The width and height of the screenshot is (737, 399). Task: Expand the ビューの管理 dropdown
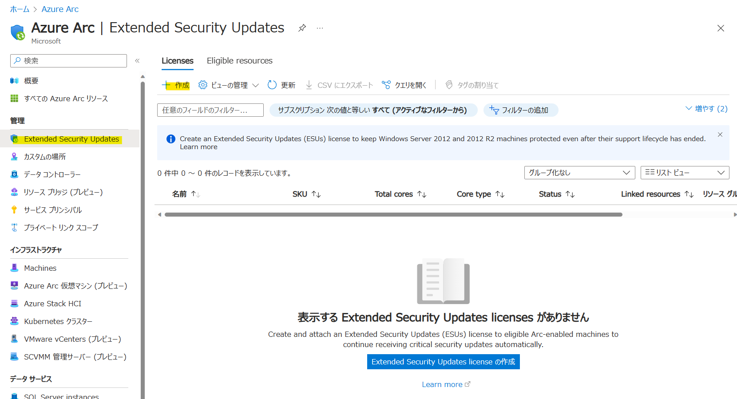[x=229, y=85]
